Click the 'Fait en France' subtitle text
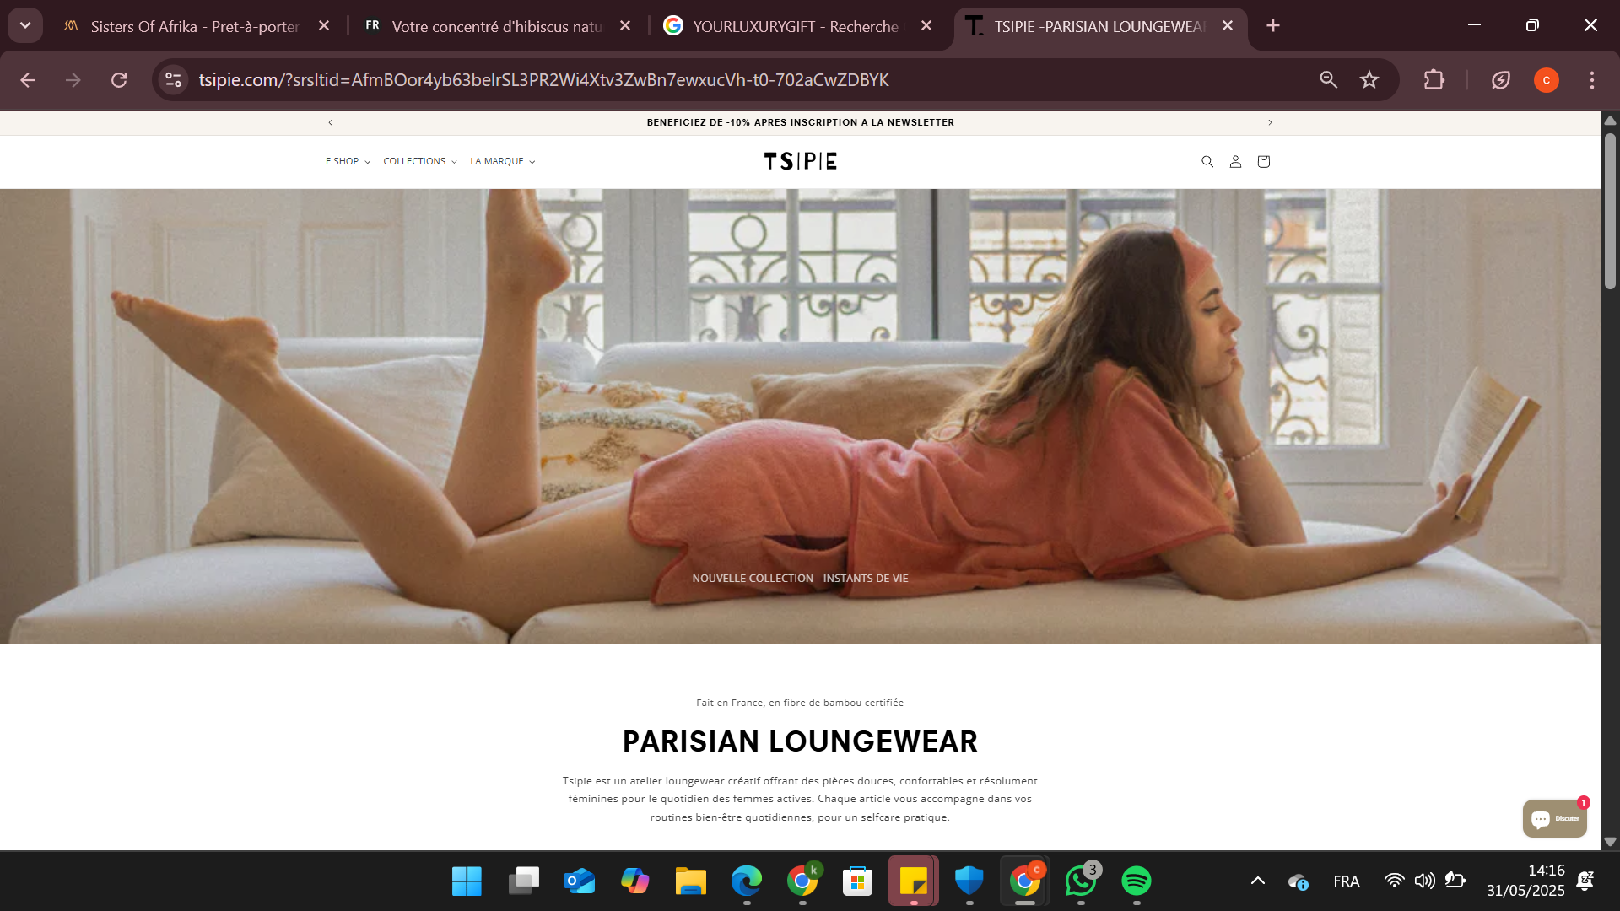Screen dimensions: 1620x911 point(800,703)
